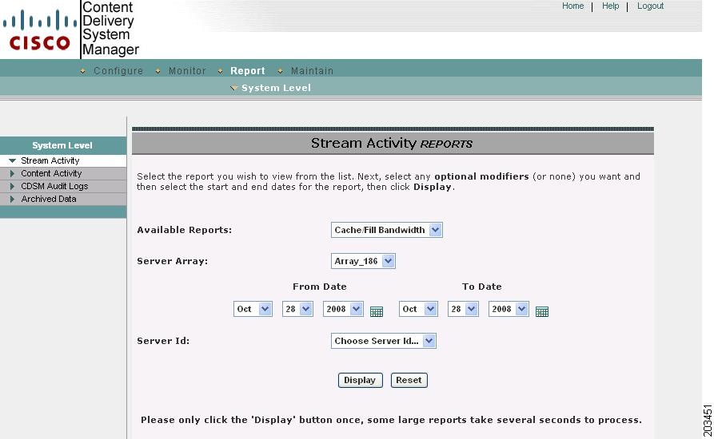The height and width of the screenshot is (439, 714).
Task: Click the System Level sidebar header
Action: point(63,145)
